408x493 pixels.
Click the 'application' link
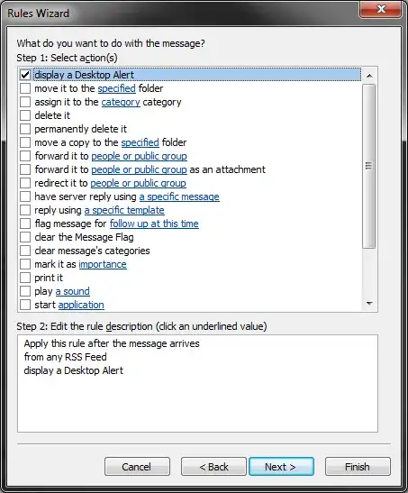click(81, 305)
